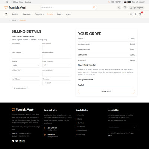Click the Email Address input field
The image size is (149, 149).
click(x=26, y=56)
